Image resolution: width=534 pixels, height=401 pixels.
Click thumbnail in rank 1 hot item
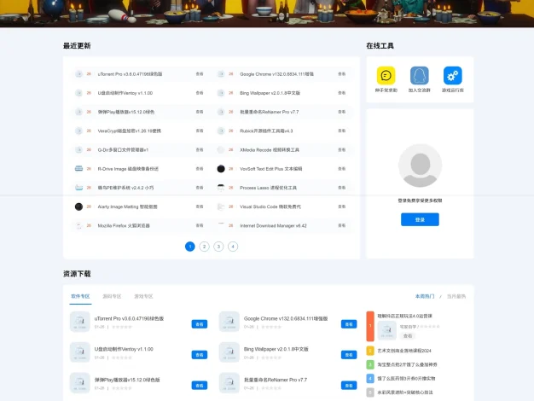pyautogui.click(x=387, y=330)
